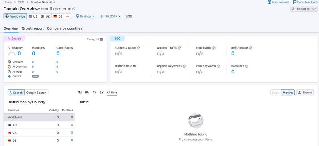Viewport: 319px width, 146px height.
Task: Switch chart granularity to Days
Action: pyautogui.click(x=276, y=93)
